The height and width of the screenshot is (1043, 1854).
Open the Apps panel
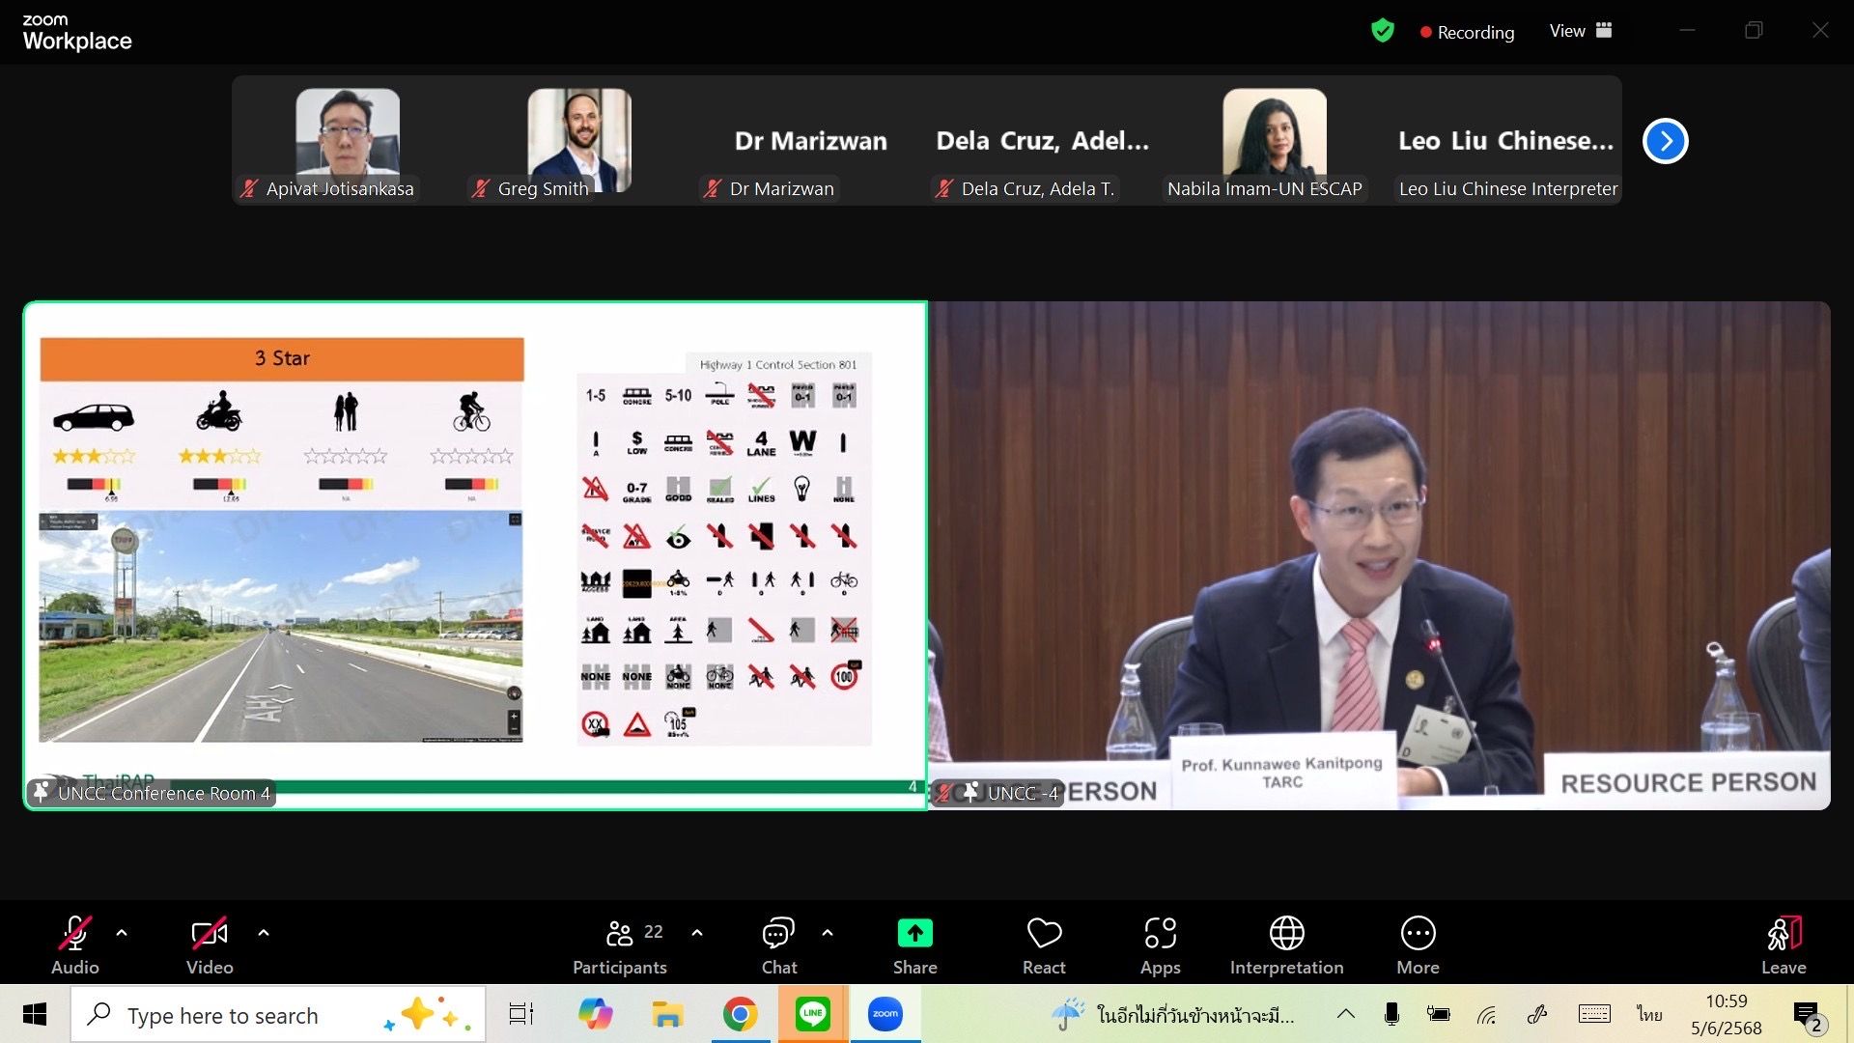click(1160, 945)
